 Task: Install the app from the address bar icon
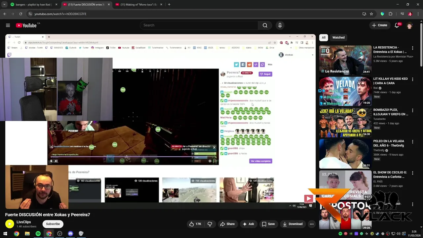tap(364, 14)
